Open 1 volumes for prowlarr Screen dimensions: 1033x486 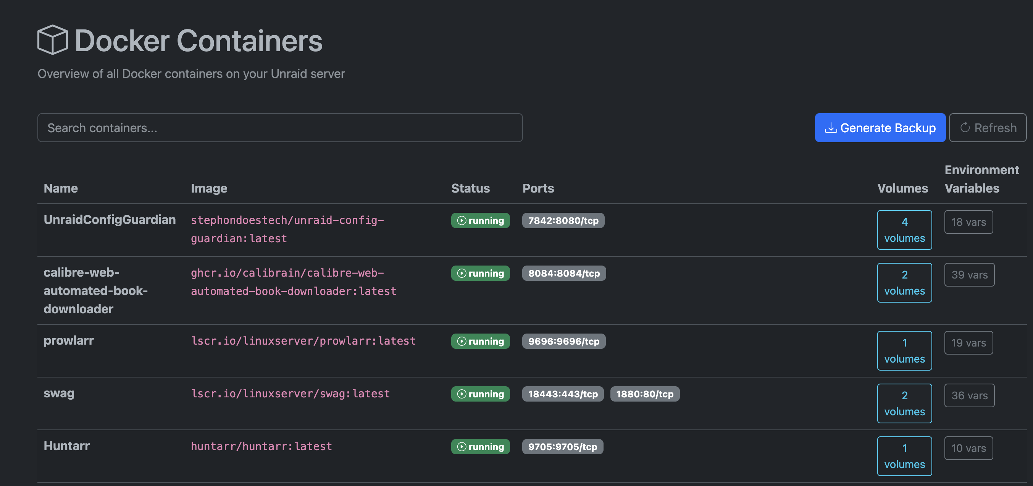point(904,351)
